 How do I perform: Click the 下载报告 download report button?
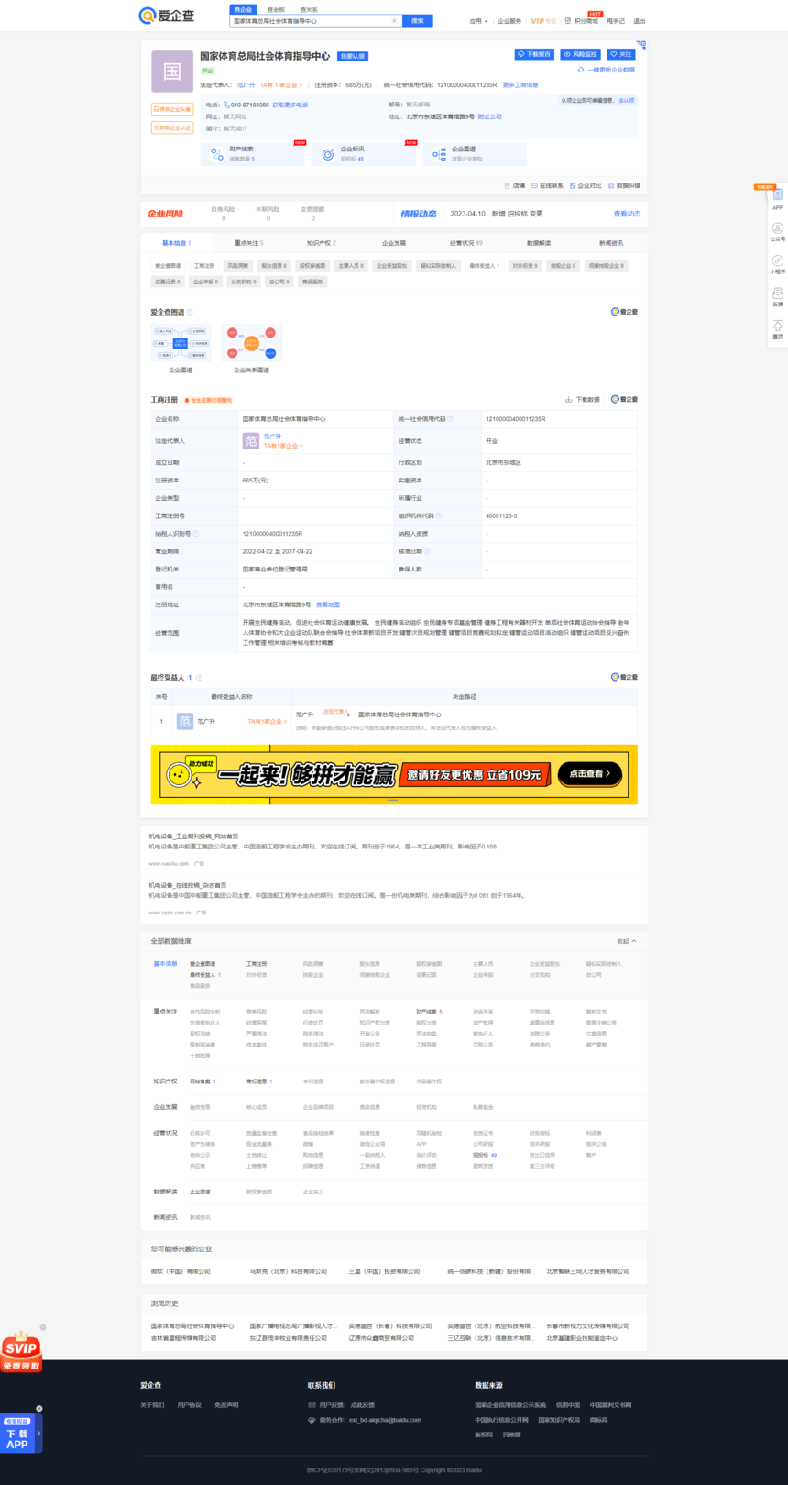(x=534, y=54)
